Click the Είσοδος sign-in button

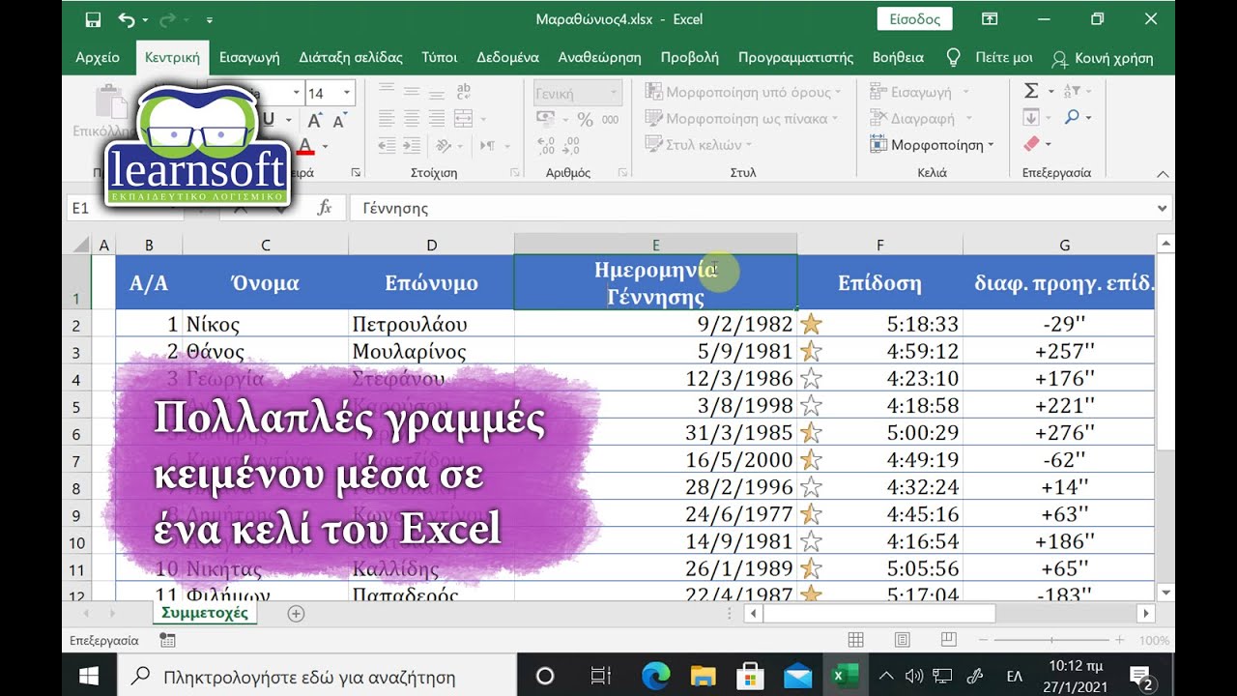914,19
